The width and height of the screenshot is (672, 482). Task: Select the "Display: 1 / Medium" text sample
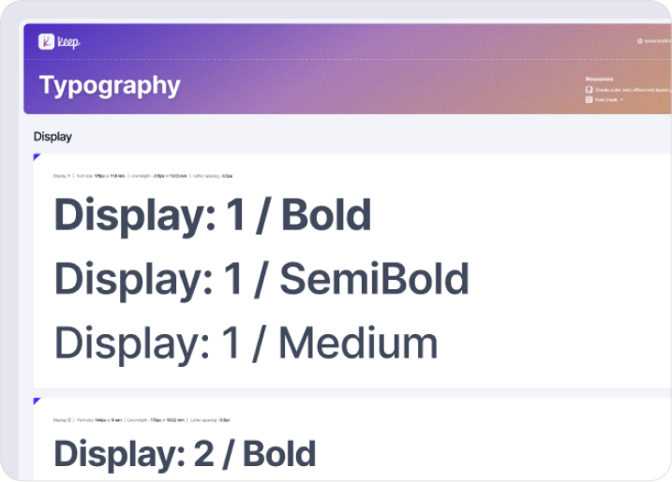pos(246,343)
